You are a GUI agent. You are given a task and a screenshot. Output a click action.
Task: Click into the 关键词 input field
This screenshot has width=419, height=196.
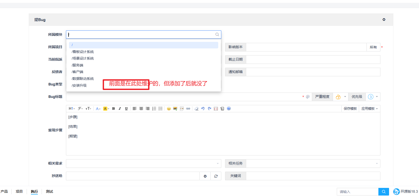[313, 176]
